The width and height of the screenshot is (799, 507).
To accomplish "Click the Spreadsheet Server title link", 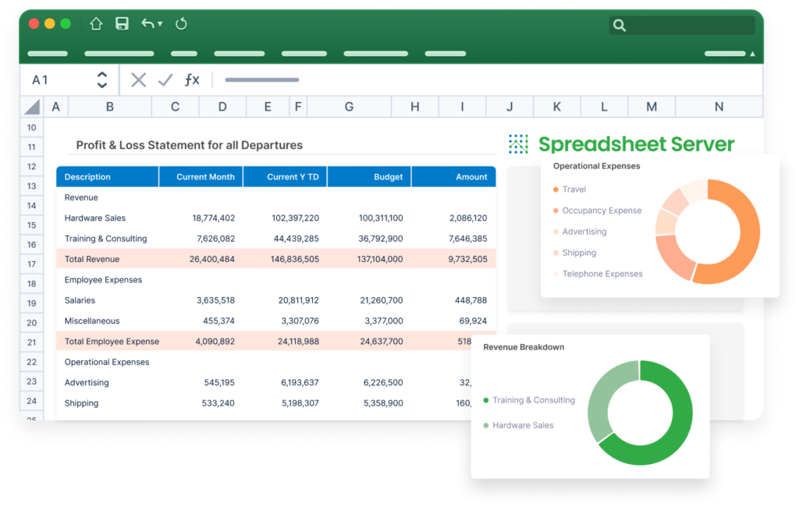I will click(635, 144).
